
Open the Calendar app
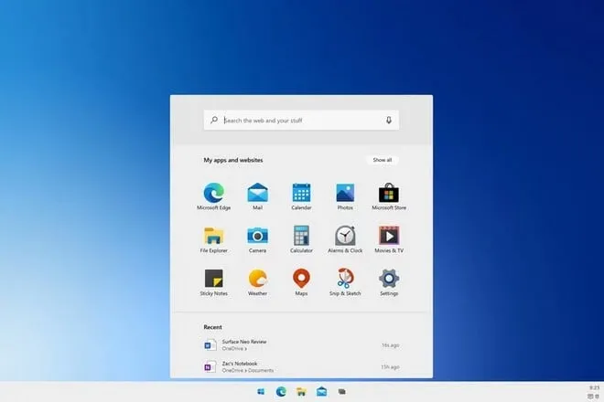pyautogui.click(x=301, y=193)
